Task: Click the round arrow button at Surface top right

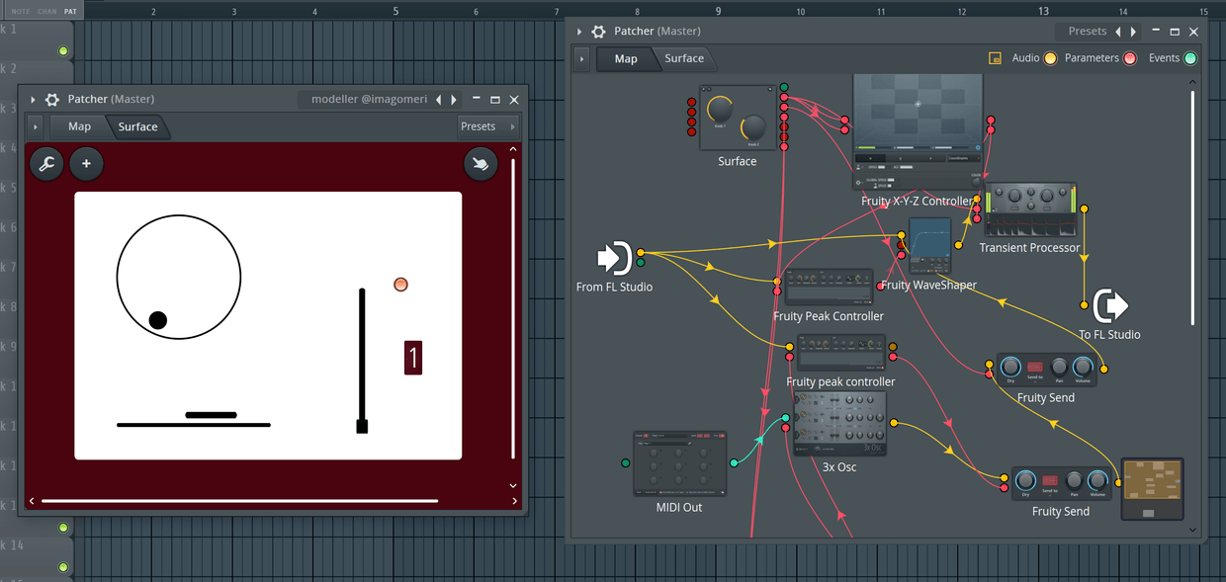Action: pos(481,164)
